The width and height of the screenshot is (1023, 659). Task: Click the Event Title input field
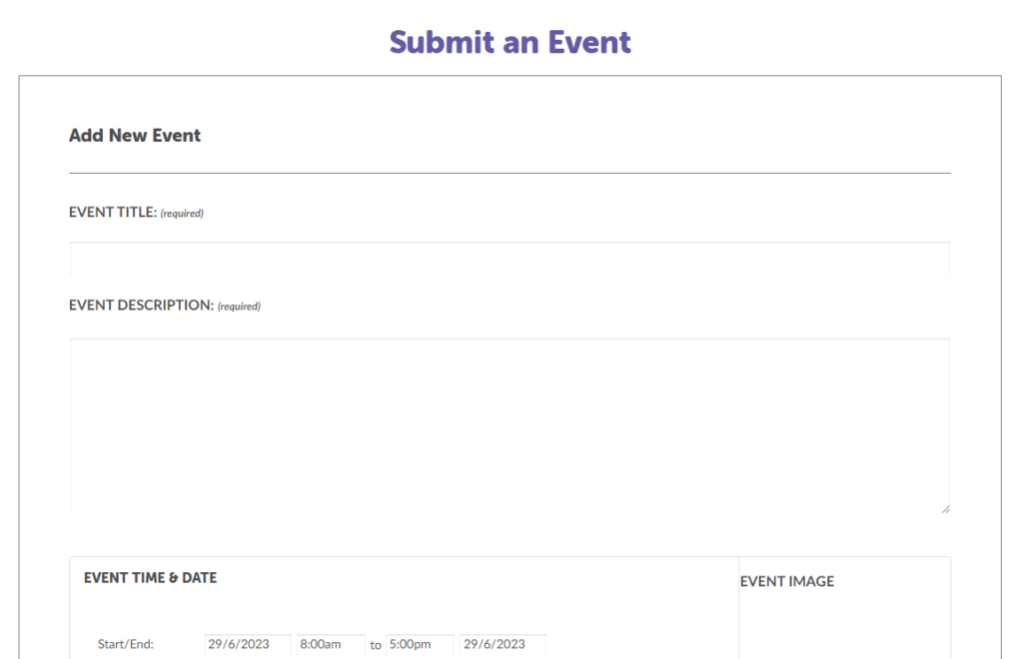tap(510, 259)
